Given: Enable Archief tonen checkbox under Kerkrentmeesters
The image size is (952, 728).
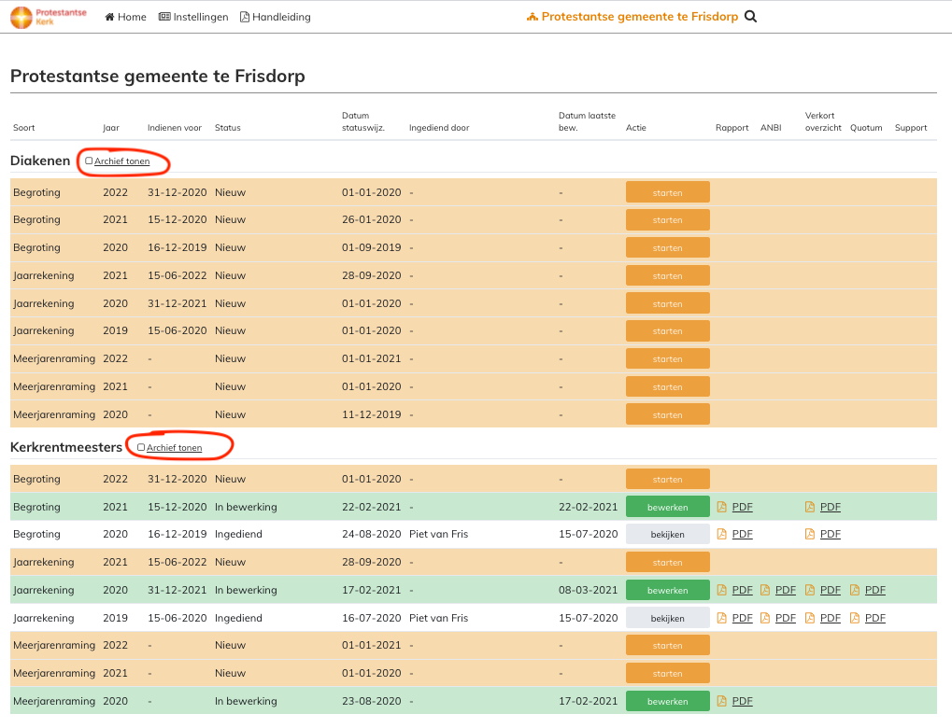Looking at the screenshot, I should (x=141, y=448).
